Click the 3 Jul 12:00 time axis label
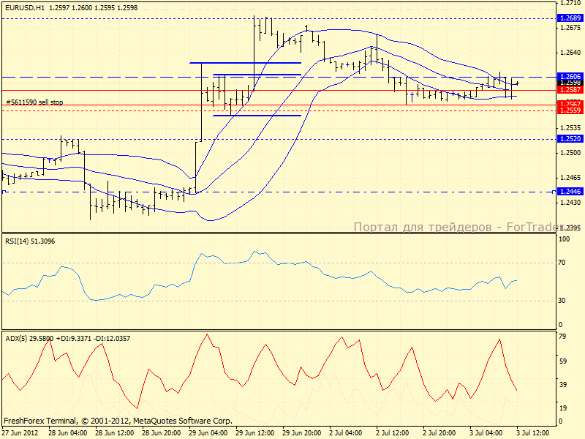 tap(533, 433)
